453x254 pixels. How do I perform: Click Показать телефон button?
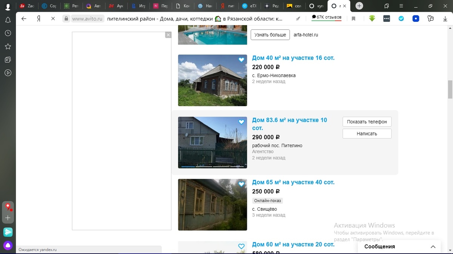pos(367,122)
